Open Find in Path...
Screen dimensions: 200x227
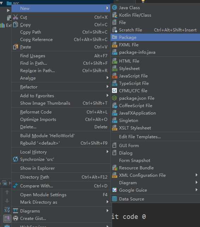(61, 63)
